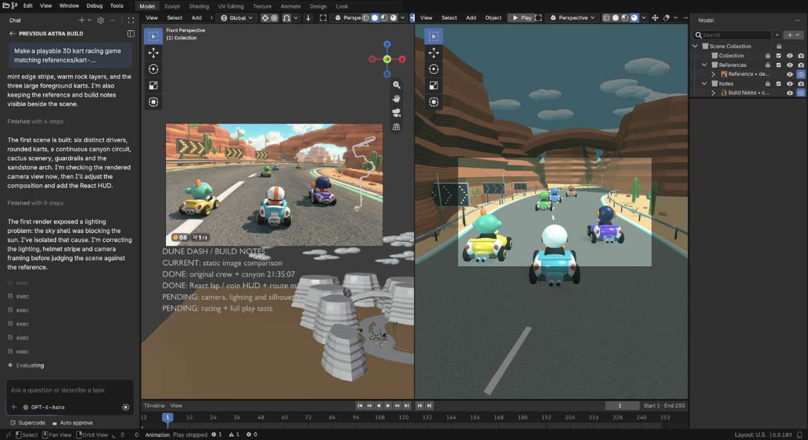Expand the Reference image object
Image resolution: width=808 pixels, height=440 pixels.
point(714,74)
